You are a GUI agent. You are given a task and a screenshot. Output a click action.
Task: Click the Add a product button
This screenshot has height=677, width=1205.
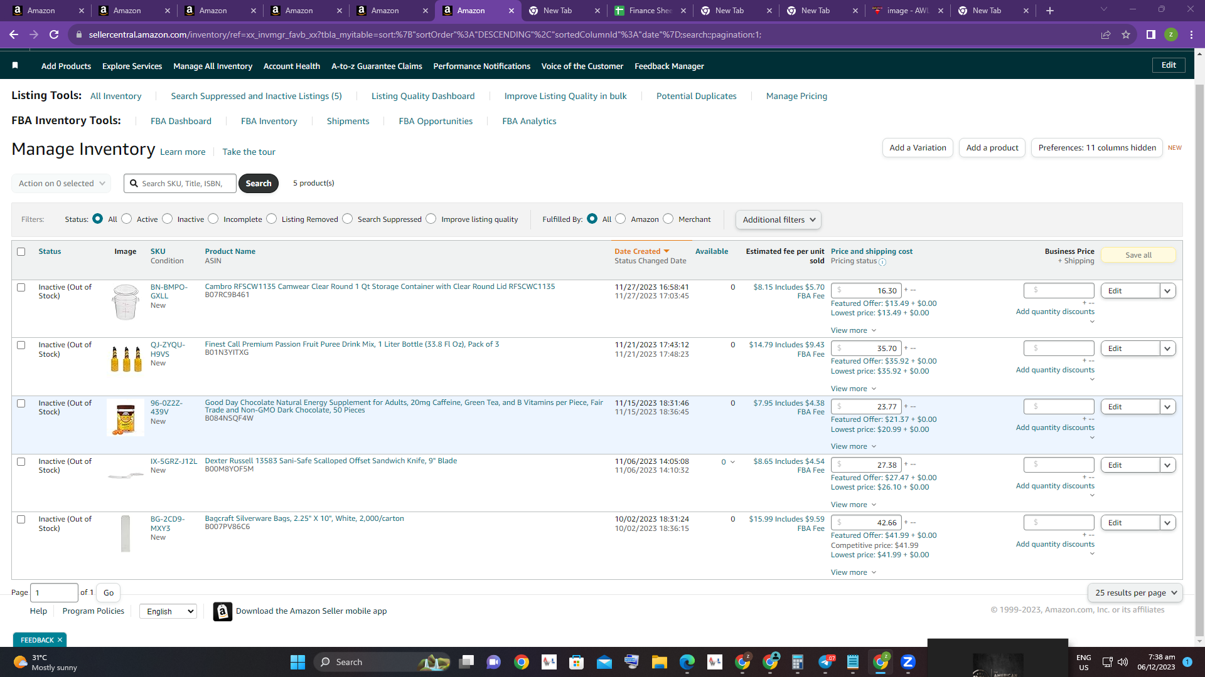[x=992, y=147]
